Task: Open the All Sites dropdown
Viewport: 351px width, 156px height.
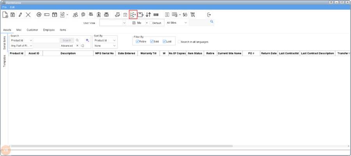Action: 177,23
